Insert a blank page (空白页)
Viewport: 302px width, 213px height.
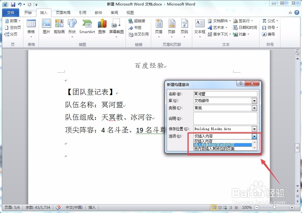[x=13, y=28]
